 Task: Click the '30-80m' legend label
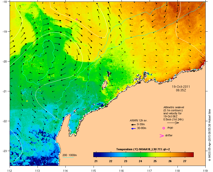(141, 128)
